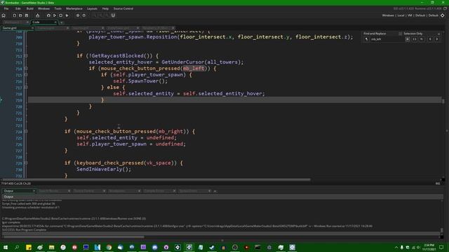Open the Help menu

105,8
